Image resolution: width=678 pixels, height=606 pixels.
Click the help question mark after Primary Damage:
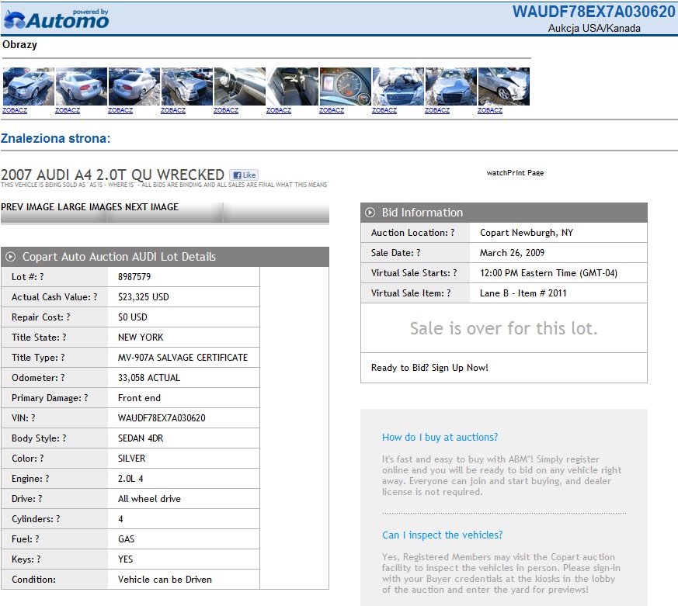point(85,398)
